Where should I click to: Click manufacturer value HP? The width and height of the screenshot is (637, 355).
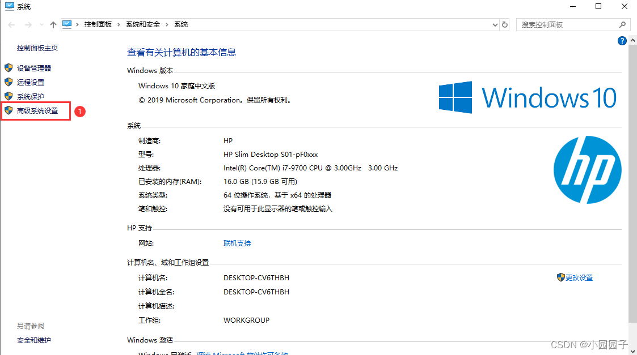(228, 141)
